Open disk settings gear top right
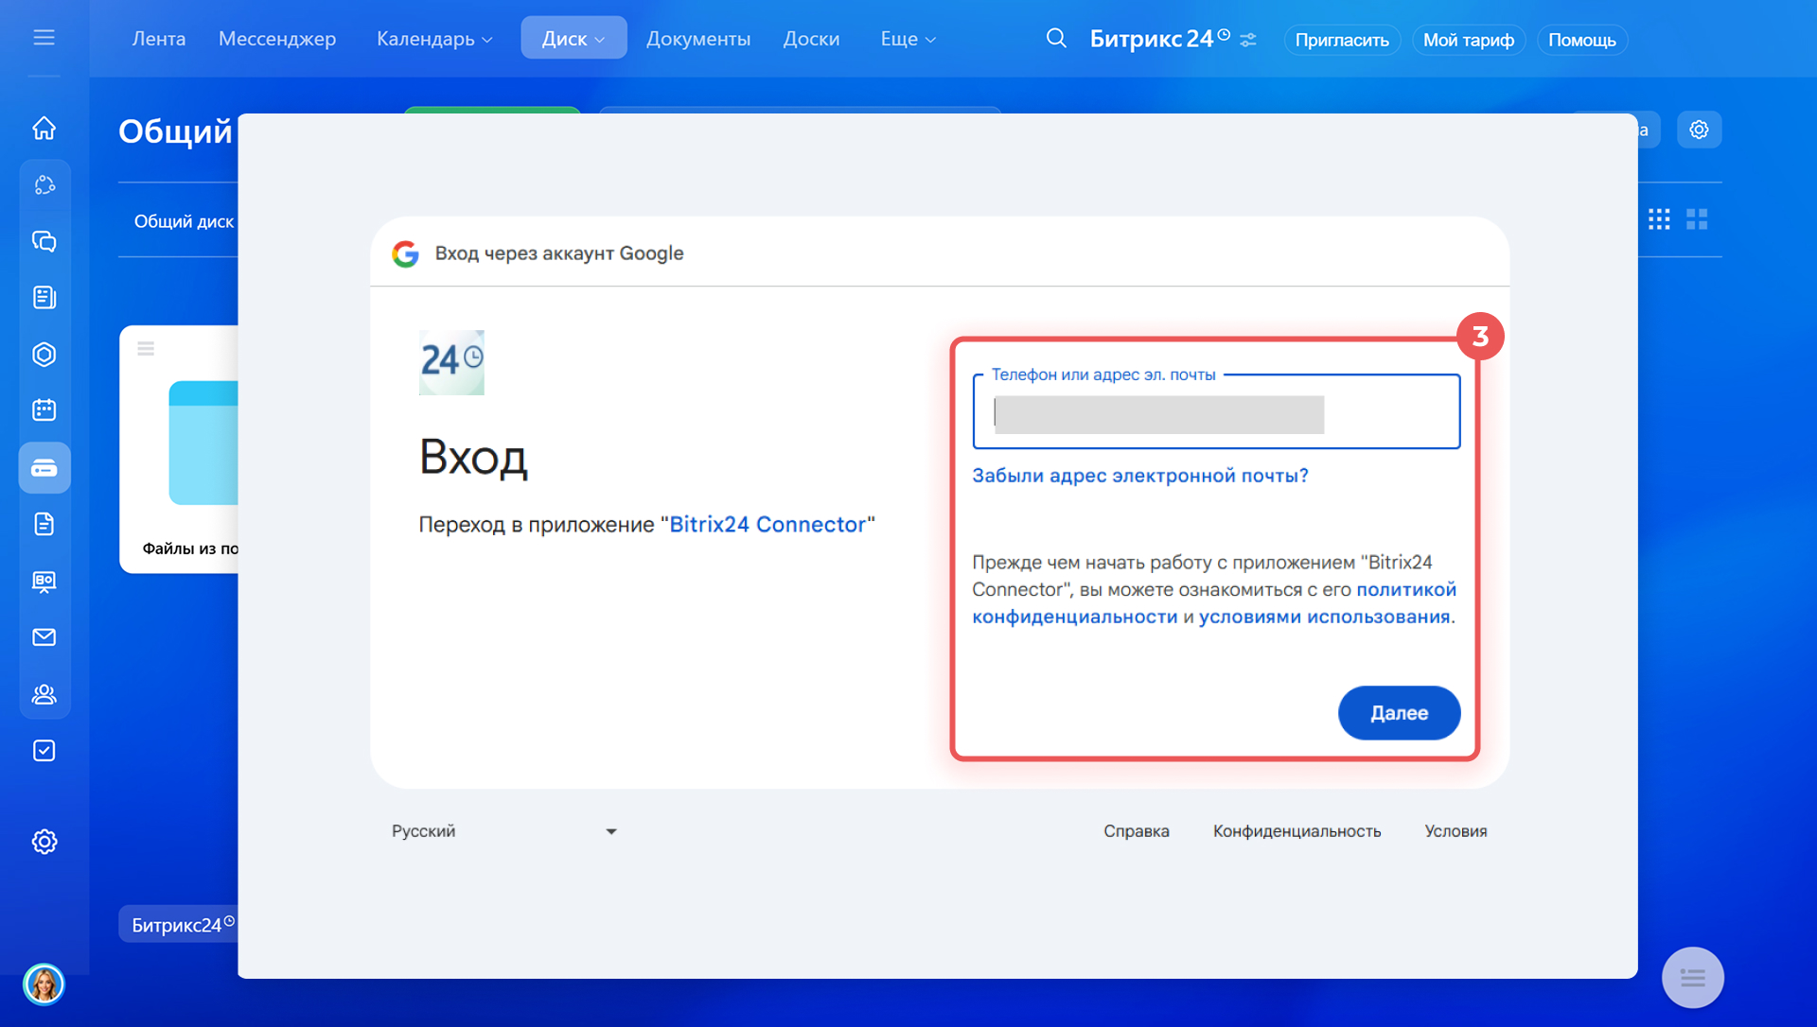The width and height of the screenshot is (1817, 1027). tap(1699, 130)
